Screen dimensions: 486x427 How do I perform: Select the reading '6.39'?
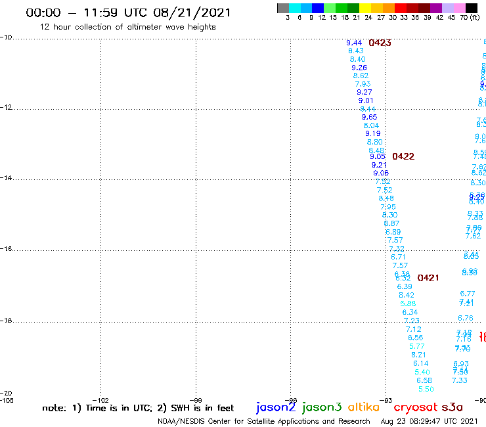pyautogui.click(x=405, y=286)
